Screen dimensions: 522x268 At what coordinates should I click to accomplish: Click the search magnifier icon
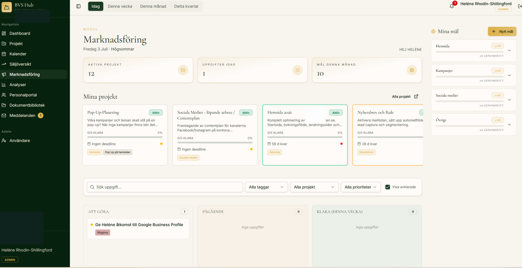(92, 187)
